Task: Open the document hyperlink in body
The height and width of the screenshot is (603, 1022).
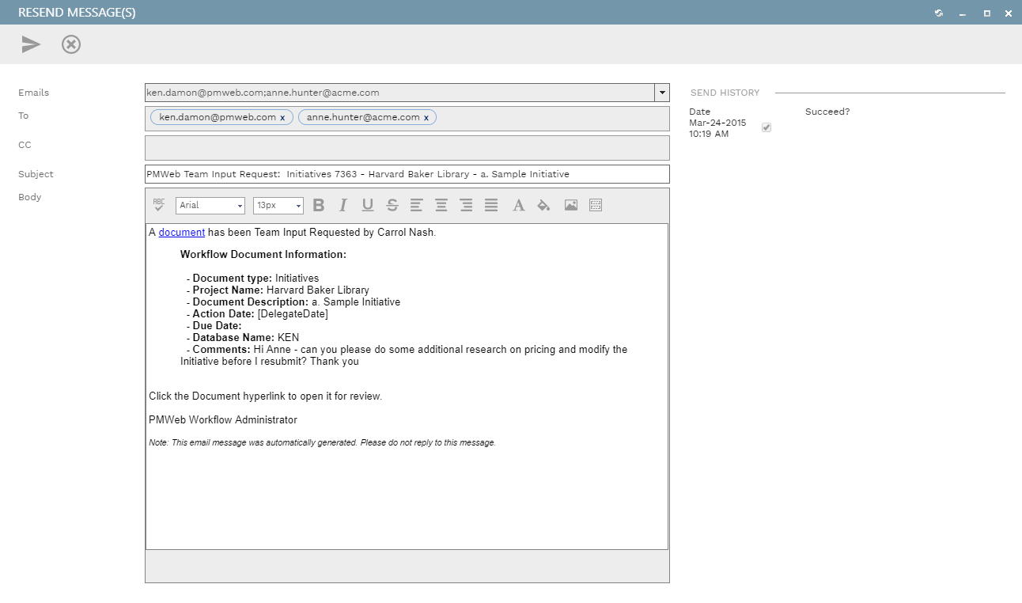Action: 182,233
